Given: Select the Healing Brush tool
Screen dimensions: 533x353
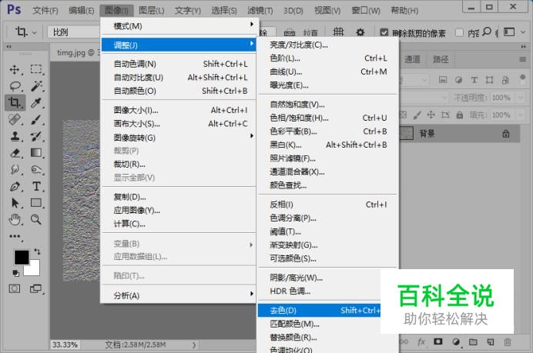Looking at the screenshot, I should [15, 119].
